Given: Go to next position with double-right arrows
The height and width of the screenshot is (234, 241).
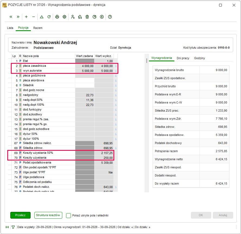Looking at the screenshot, I should pyautogui.click(x=18, y=17).
